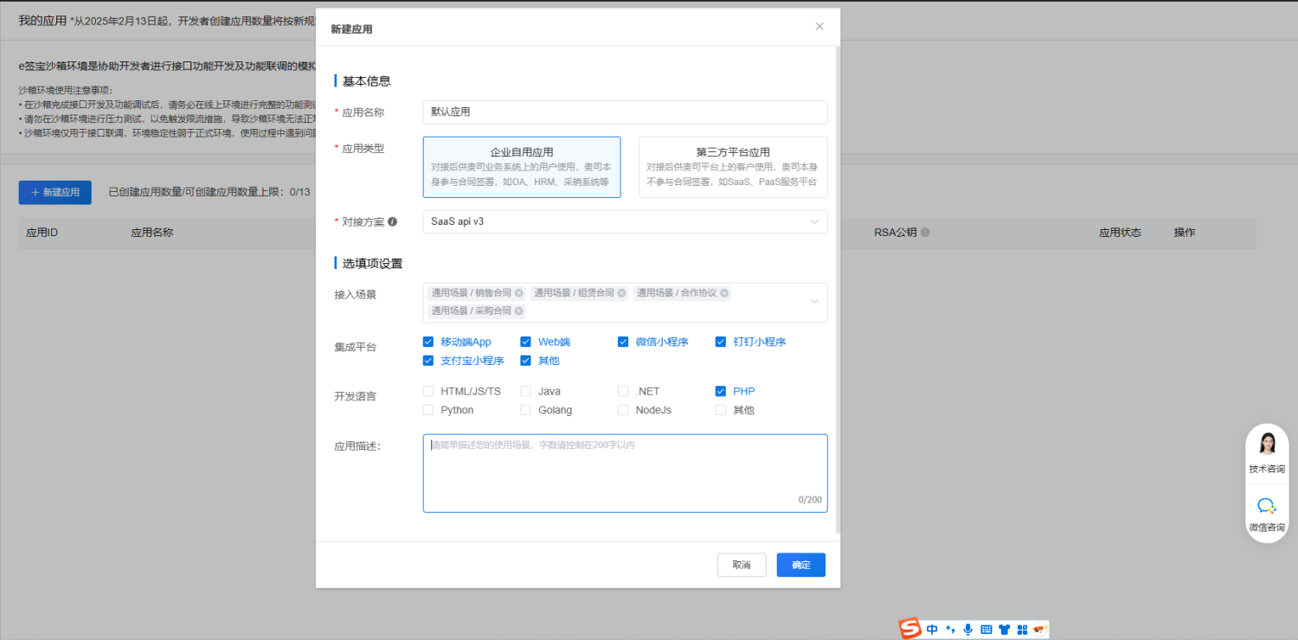Click the Sogou microphone voice input icon

tap(967, 630)
